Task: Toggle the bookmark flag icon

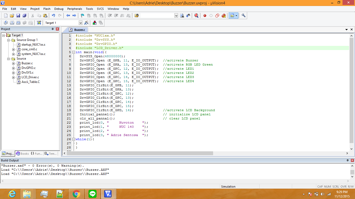Action: pyautogui.click(x=82, y=16)
